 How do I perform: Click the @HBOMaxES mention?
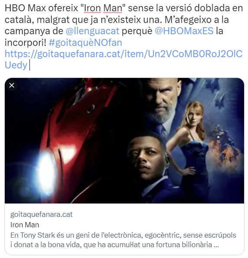[184, 31]
